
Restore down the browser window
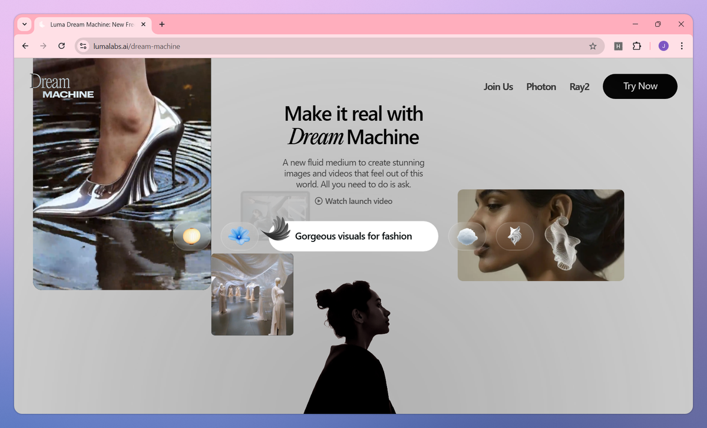[658, 24]
